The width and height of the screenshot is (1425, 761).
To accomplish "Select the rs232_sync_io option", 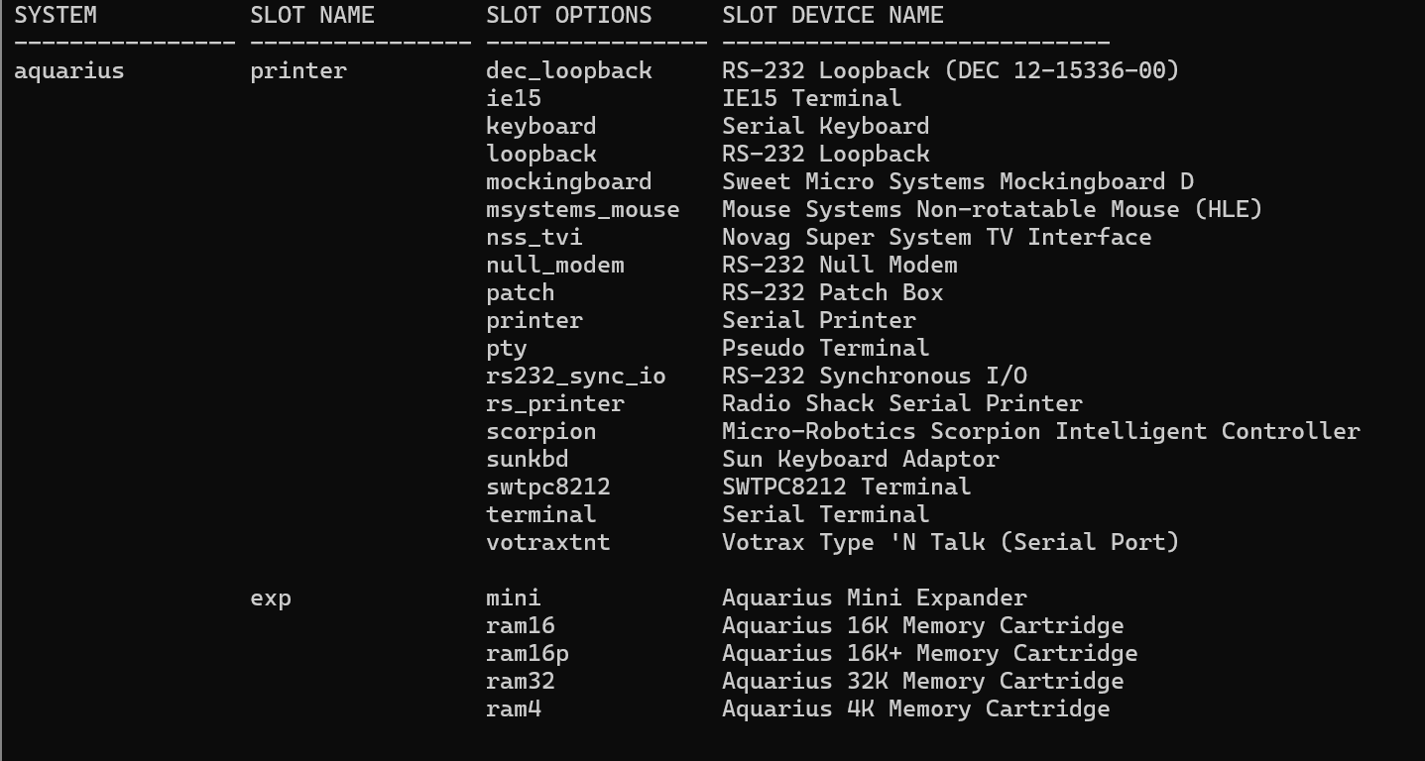I will tap(576, 376).
